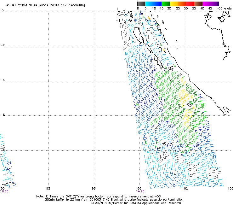Click the brown 35-40 knots legend color
The width and height of the screenshot is (233, 205).
pyautogui.click(x=198, y=4)
